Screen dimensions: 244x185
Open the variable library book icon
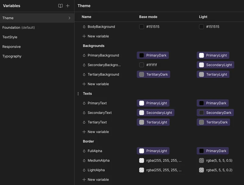click(60, 6)
